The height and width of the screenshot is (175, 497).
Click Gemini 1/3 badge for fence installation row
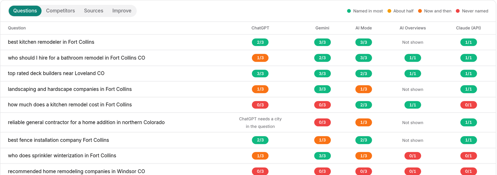tap(322, 140)
